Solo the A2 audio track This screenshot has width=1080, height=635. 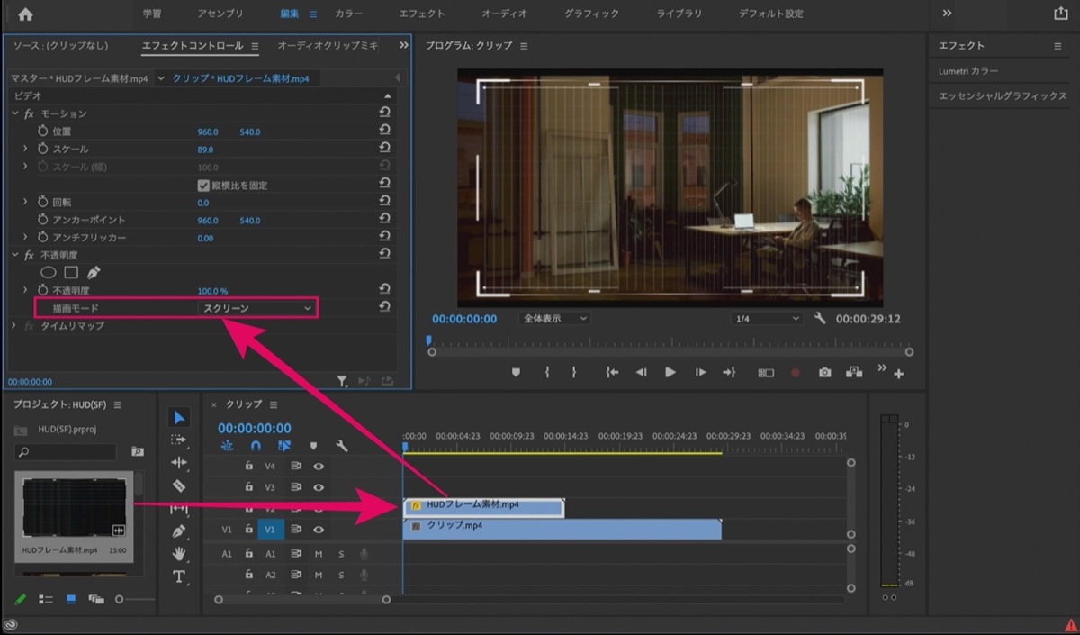341,574
